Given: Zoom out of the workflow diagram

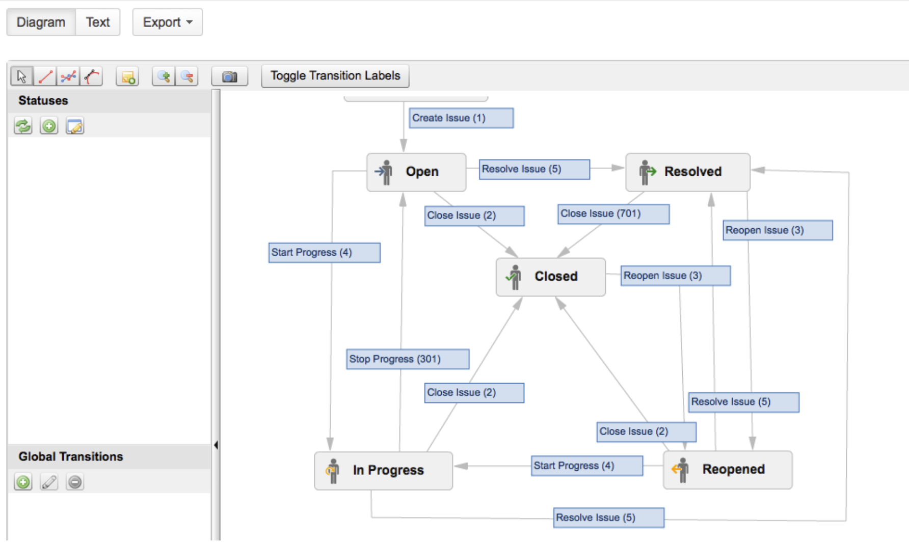Looking at the screenshot, I should [x=187, y=76].
